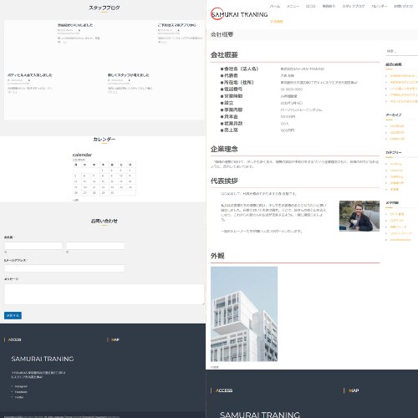Click the first お名前 input field
The height and width of the screenshot is (418, 418).
pyautogui.click(x=33, y=246)
